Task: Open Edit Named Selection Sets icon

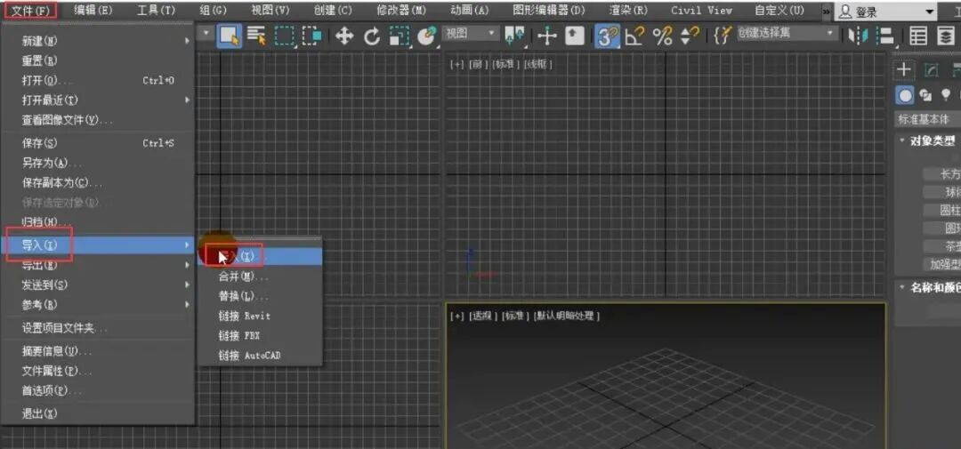Action: pos(723,36)
